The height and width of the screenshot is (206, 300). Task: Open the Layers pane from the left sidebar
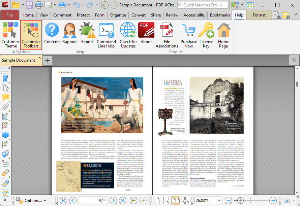point(5,135)
